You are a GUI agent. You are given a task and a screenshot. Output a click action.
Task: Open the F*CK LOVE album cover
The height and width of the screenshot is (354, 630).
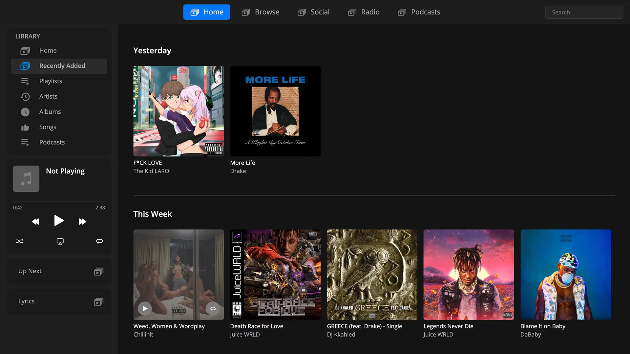tap(178, 111)
